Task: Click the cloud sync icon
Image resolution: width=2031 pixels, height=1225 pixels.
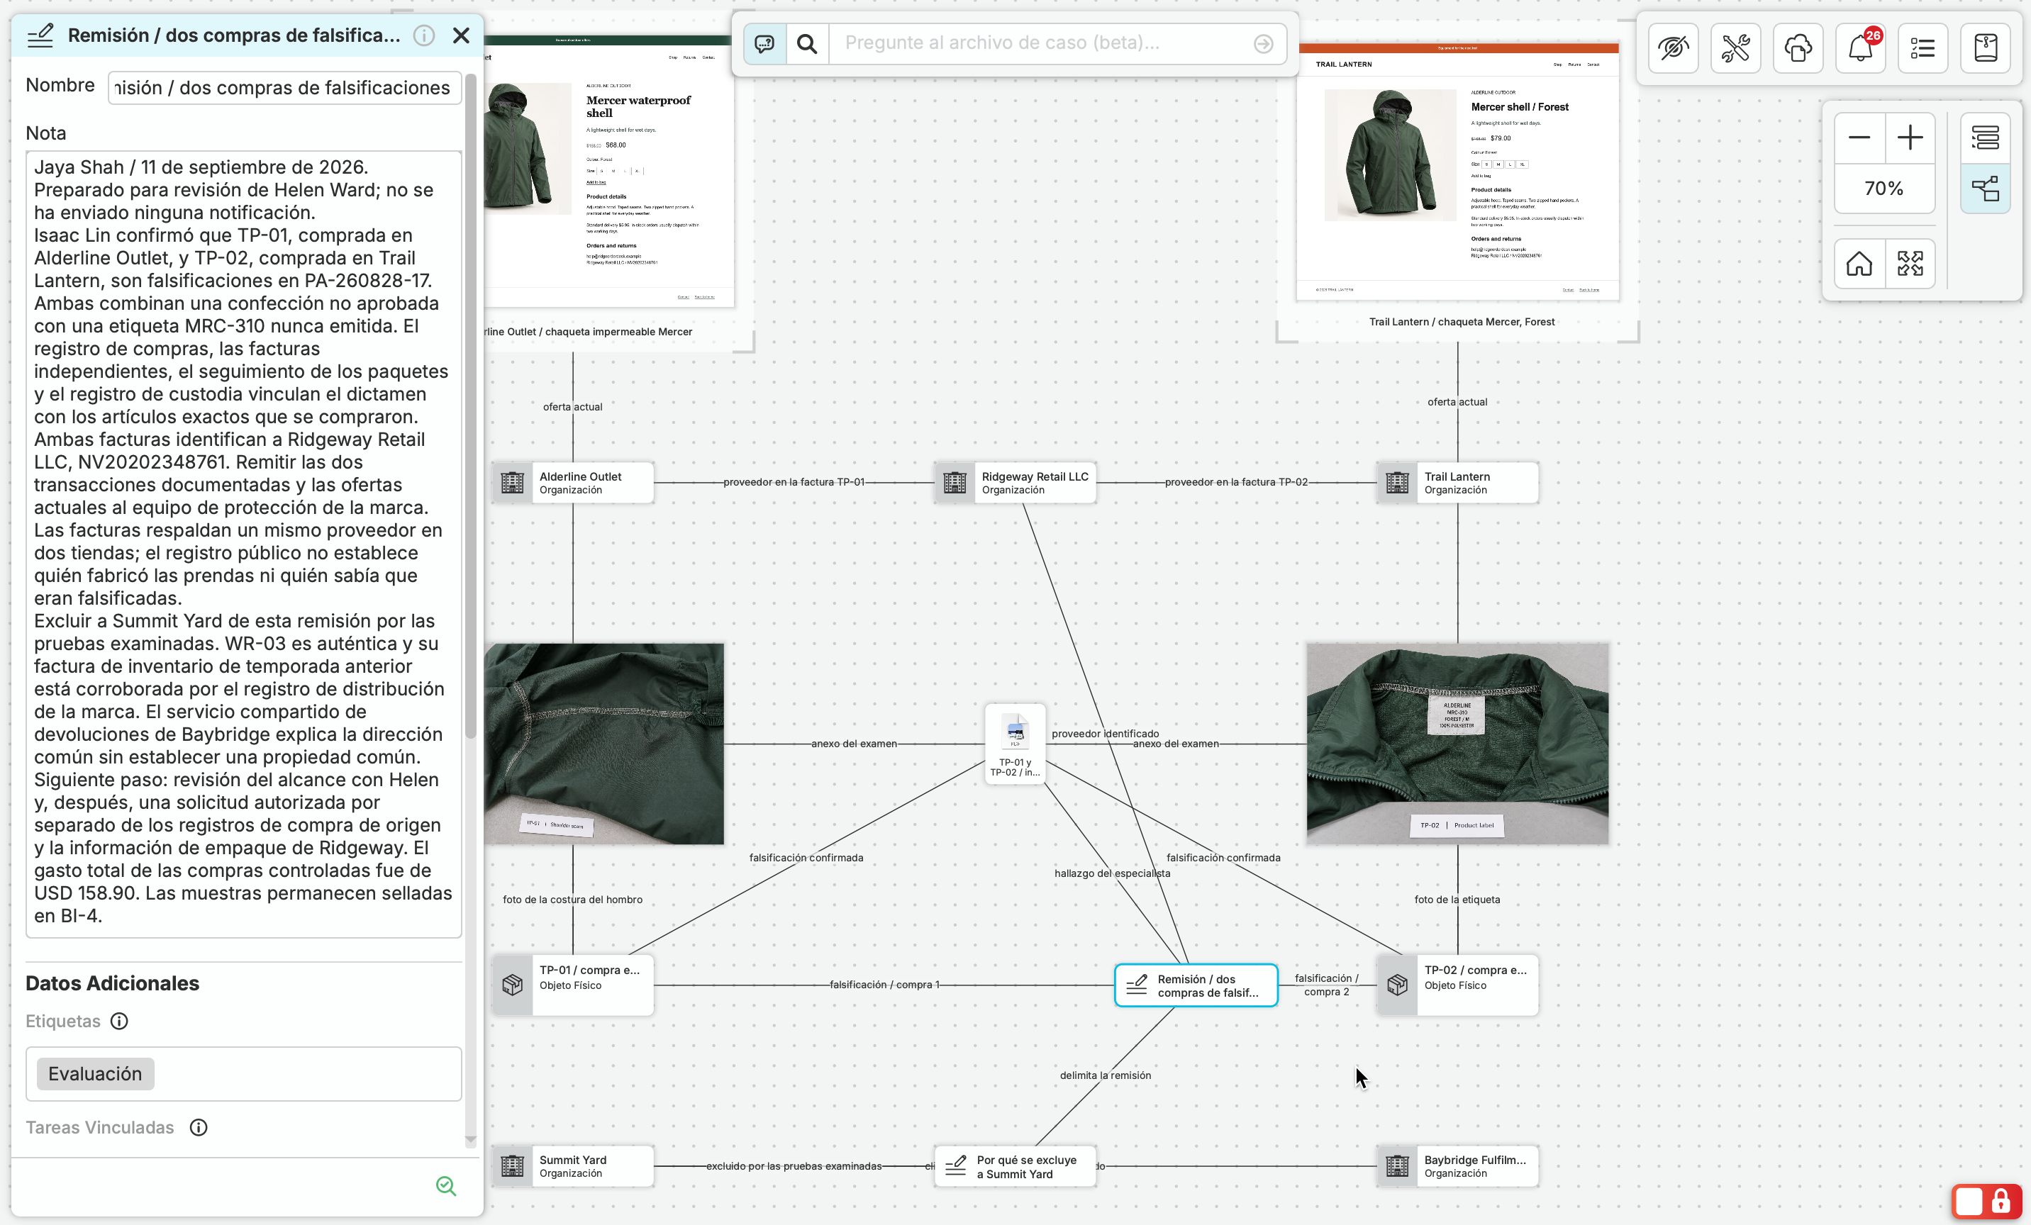Action: point(1798,47)
